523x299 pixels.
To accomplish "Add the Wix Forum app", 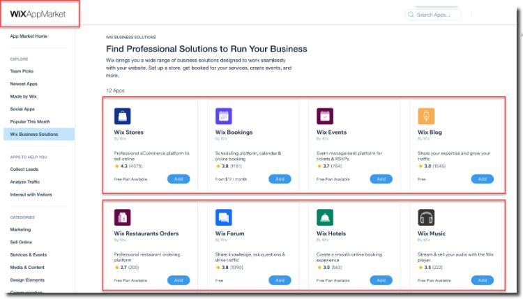I will click(x=280, y=280).
